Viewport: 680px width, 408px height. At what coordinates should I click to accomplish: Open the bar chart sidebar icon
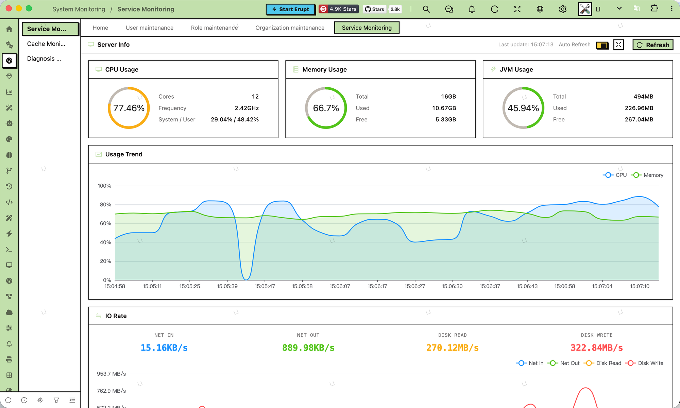coord(9,92)
